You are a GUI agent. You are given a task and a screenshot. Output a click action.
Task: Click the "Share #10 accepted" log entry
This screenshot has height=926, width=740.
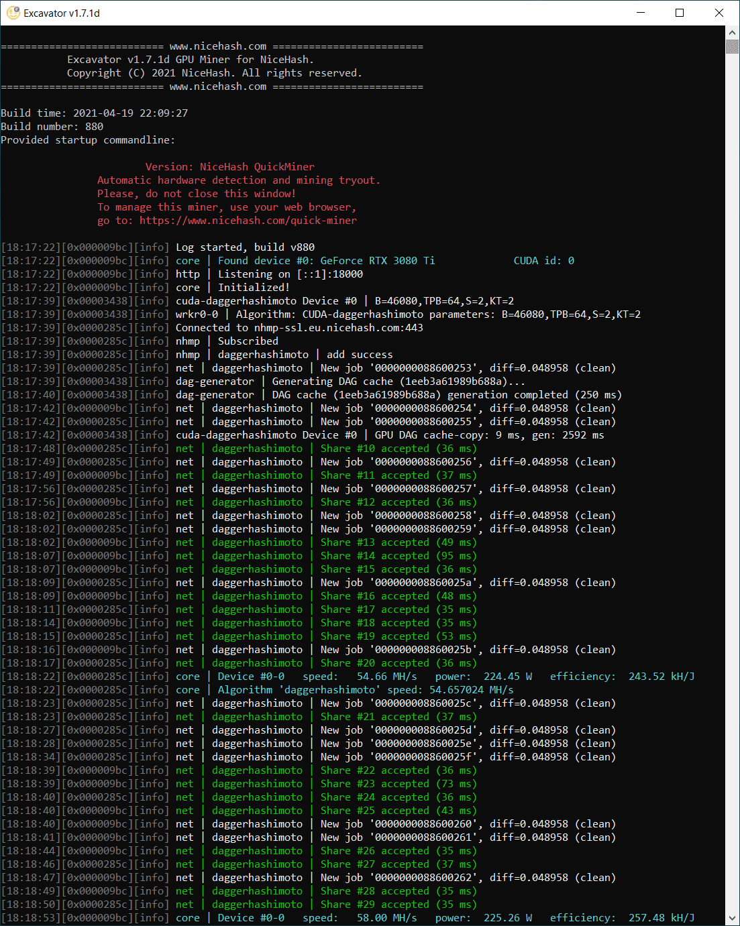click(374, 449)
